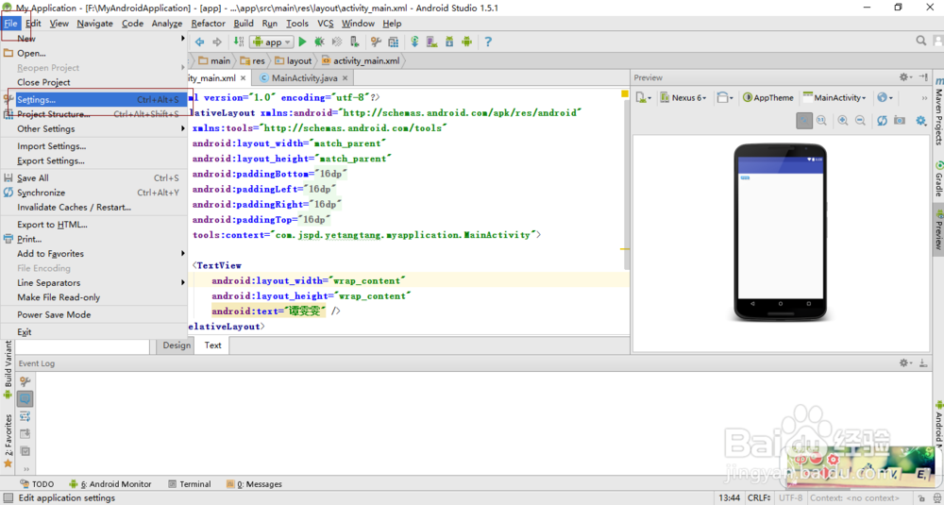Switch to the Design tab
The image size is (944, 505).
177,345
